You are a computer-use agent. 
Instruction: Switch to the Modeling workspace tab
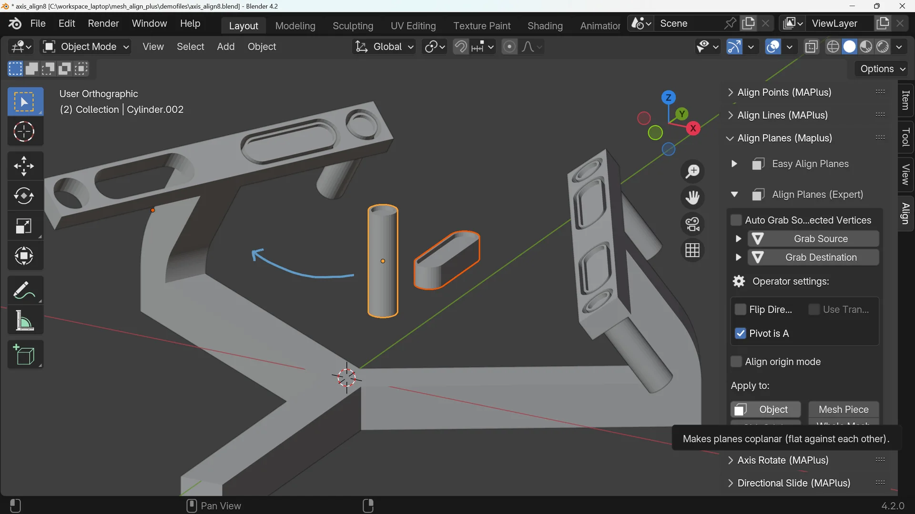tap(295, 25)
